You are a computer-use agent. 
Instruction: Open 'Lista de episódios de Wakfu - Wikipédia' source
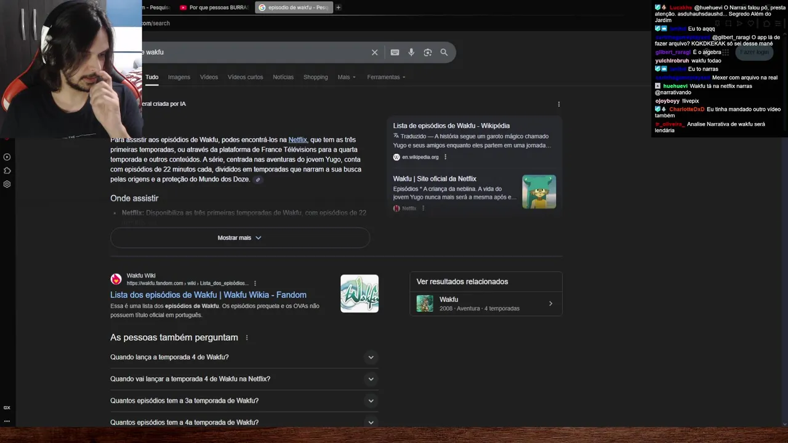(x=451, y=126)
